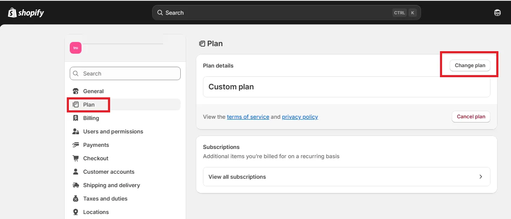Open Taxes and duties settings
This screenshot has width=511, height=219.
click(x=125, y=198)
